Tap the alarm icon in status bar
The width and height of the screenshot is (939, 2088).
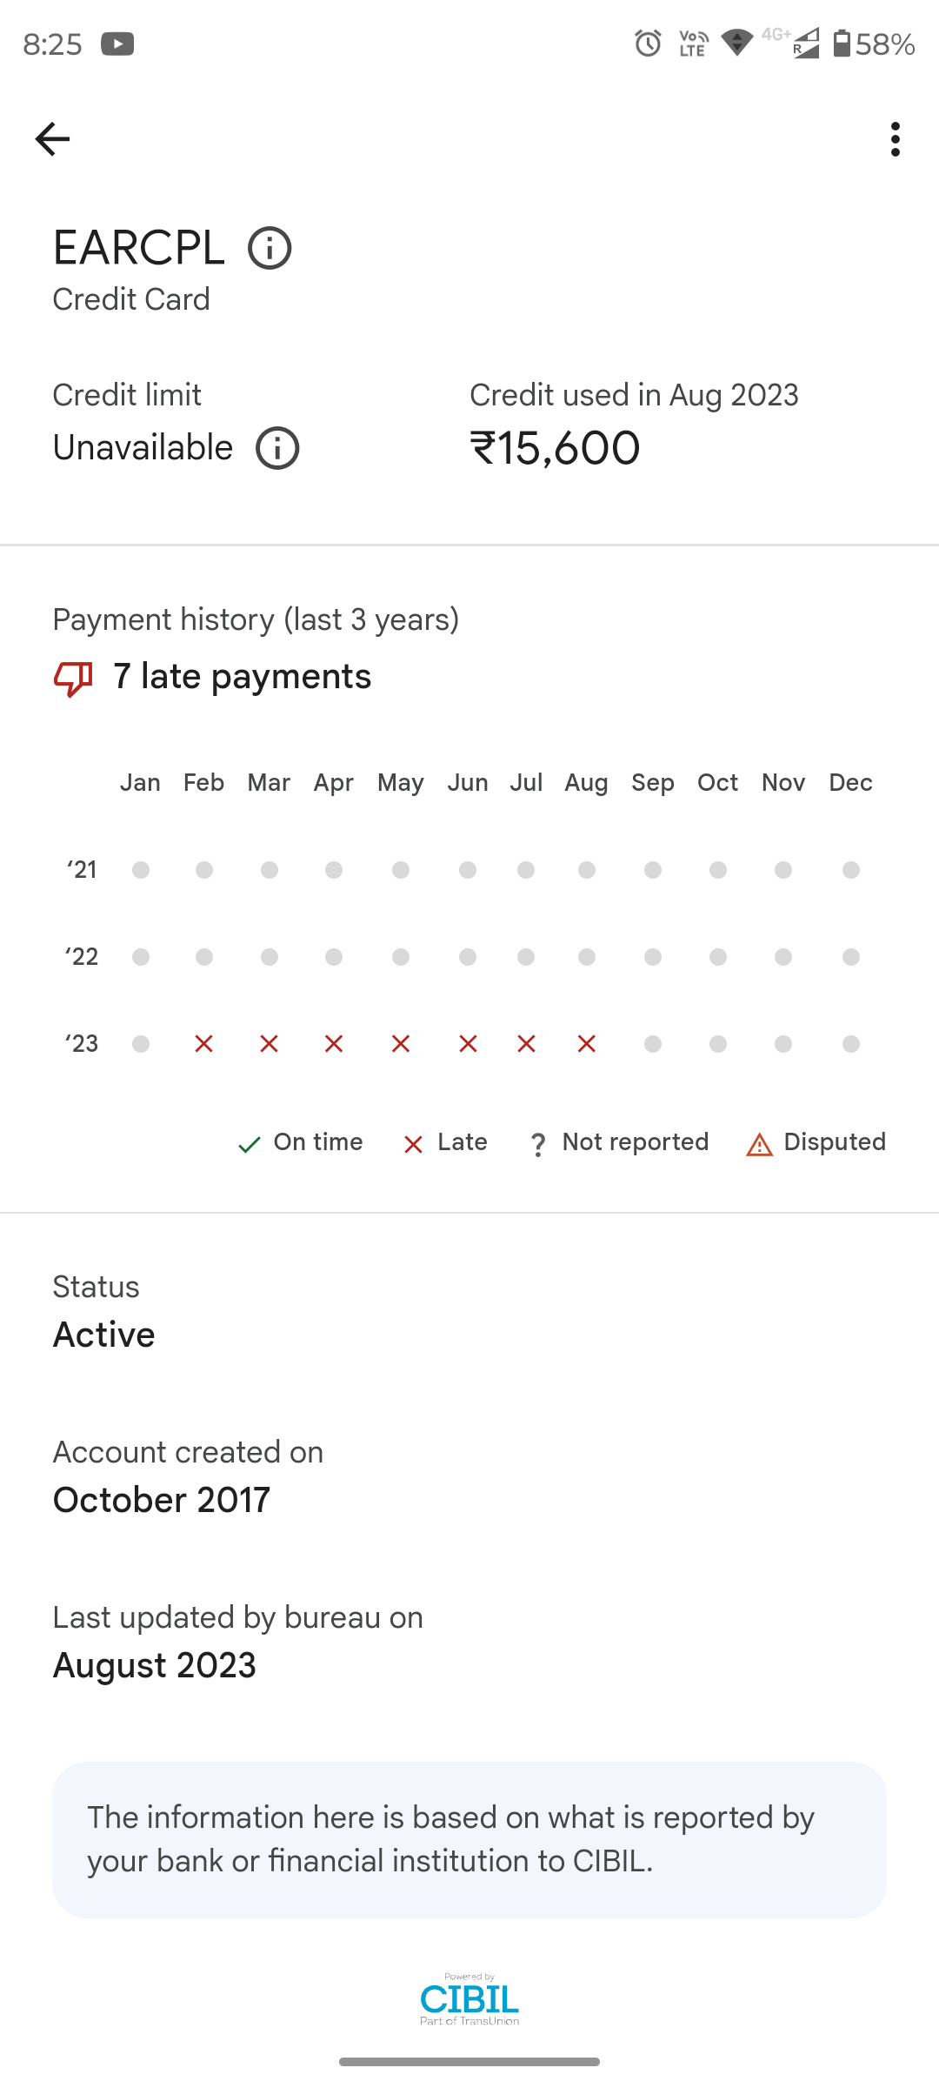point(648,43)
